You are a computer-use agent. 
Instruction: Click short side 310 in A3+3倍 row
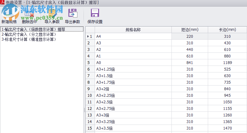190,115
